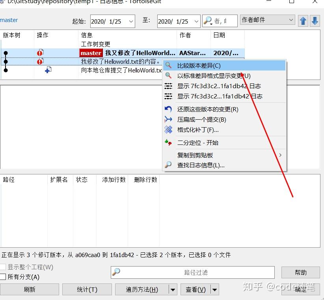Expand 复制到剪贴板 submenu arrow

(x=280, y=155)
